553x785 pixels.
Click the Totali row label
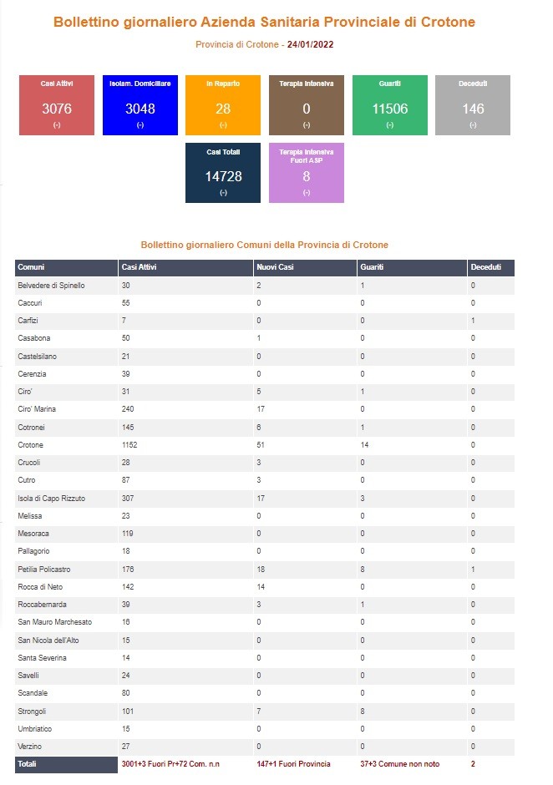coord(27,764)
